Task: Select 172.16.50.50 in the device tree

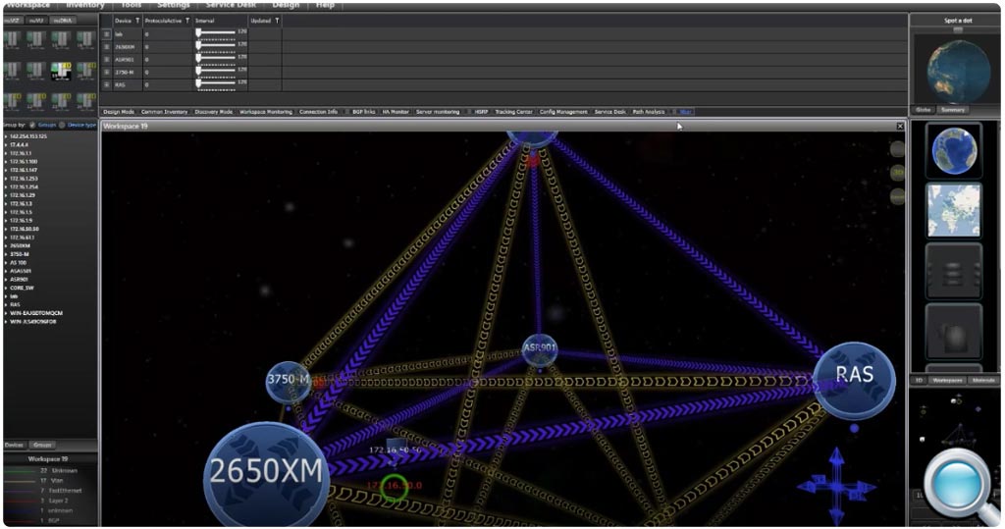Action: (x=25, y=229)
